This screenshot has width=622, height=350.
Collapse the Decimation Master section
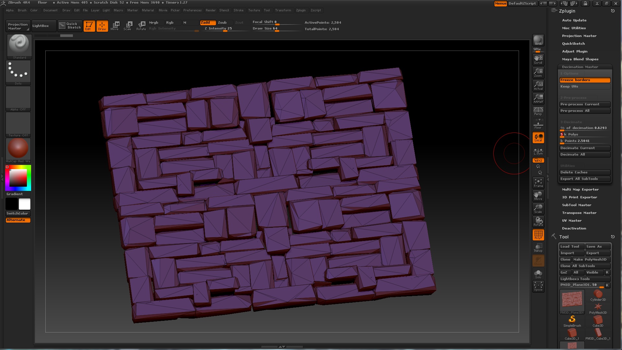tap(580, 67)
